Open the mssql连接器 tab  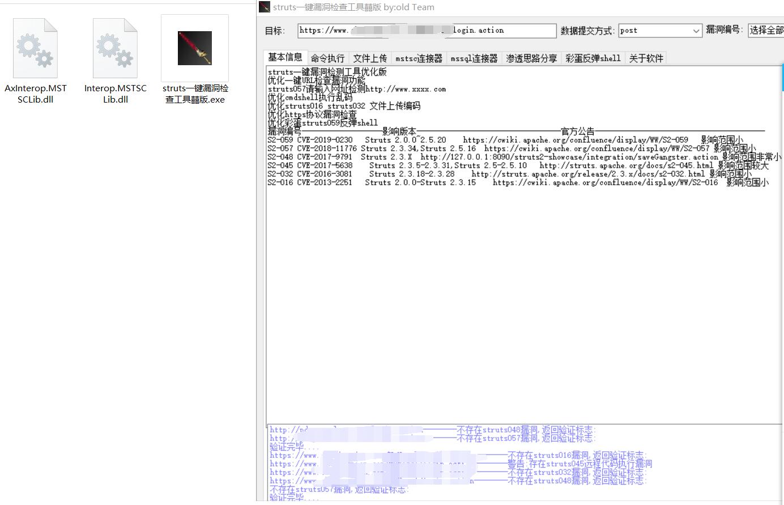tap(474, 58)
